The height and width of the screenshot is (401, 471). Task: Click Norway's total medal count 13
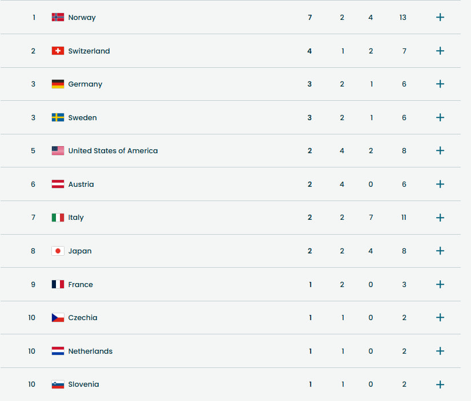(403, 17)
